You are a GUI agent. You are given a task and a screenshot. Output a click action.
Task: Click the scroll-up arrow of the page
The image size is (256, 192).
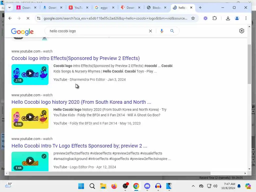tap(249, 26)
